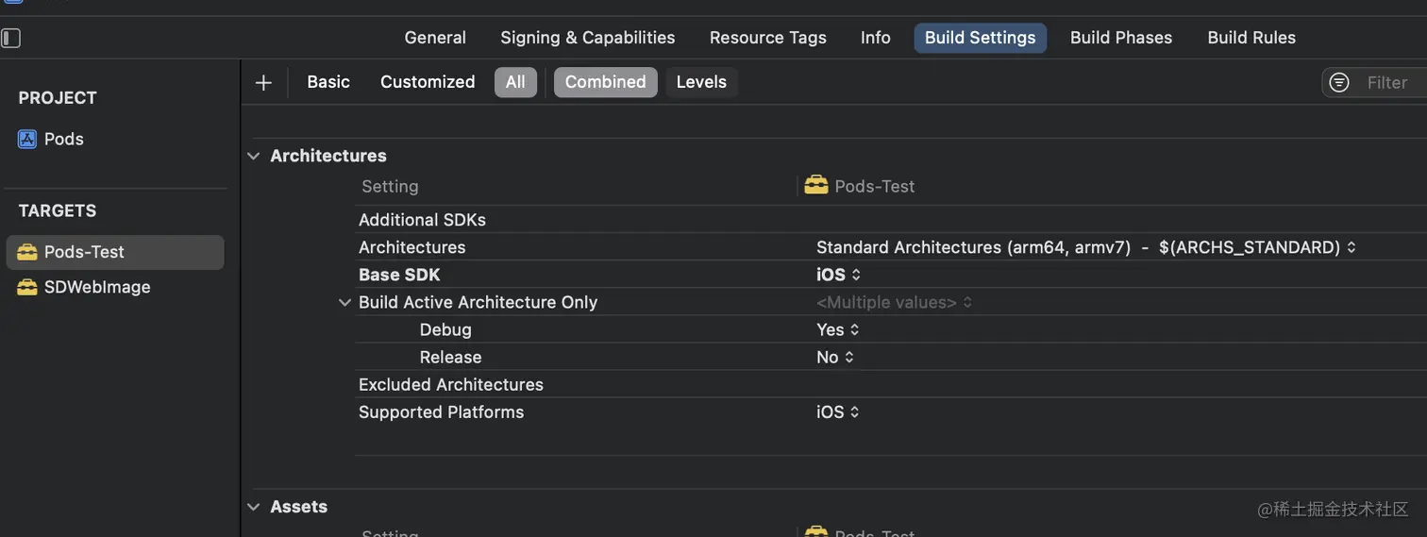Click the Pods-Test target toolbox icon
Viewport: 1427px width, 537px height.
pos(27,252)
